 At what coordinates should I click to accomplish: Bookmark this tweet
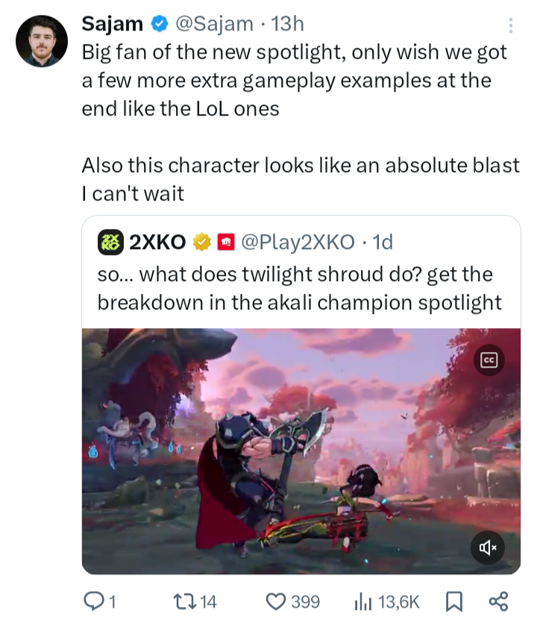[454, 601]
